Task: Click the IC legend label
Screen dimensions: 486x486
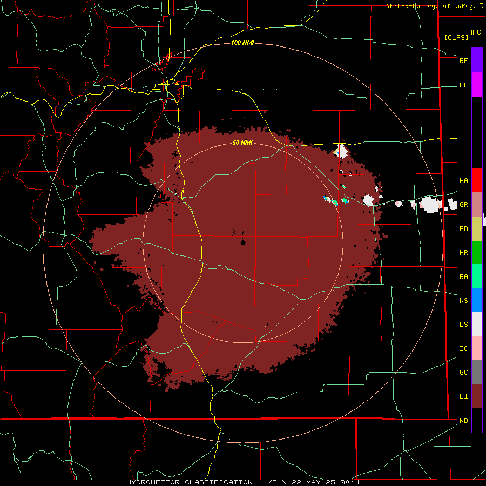Action: (x=463, y=348)
